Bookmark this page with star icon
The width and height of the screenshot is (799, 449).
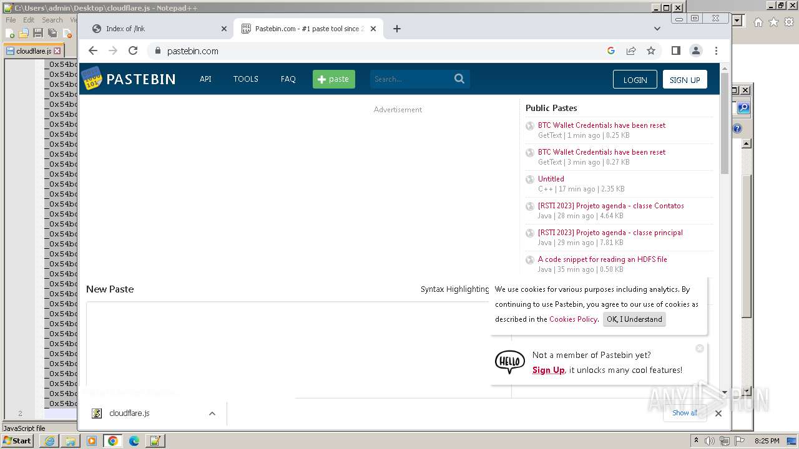tap(651, 51)
